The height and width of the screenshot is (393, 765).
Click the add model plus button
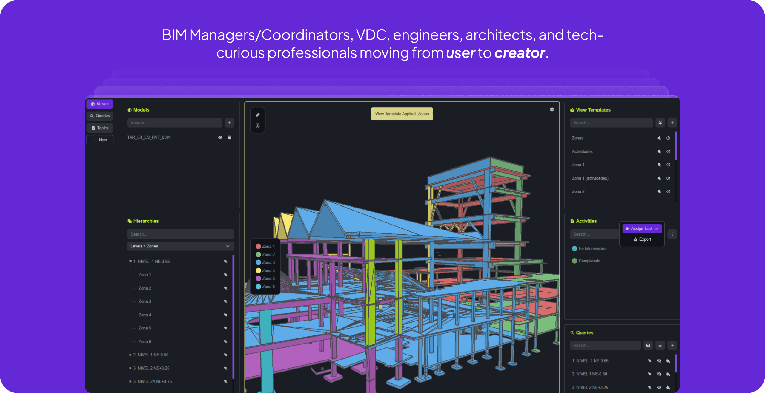point(229,123)
